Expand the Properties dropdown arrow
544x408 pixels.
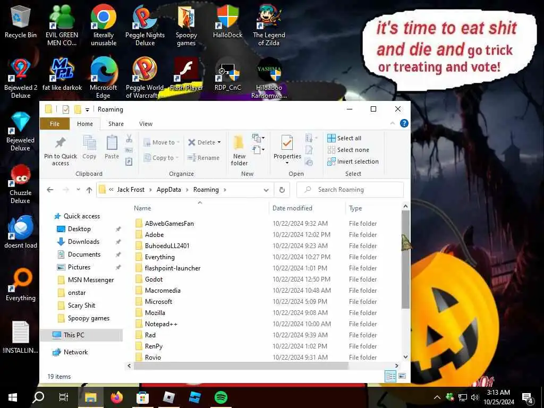[287, 163]
